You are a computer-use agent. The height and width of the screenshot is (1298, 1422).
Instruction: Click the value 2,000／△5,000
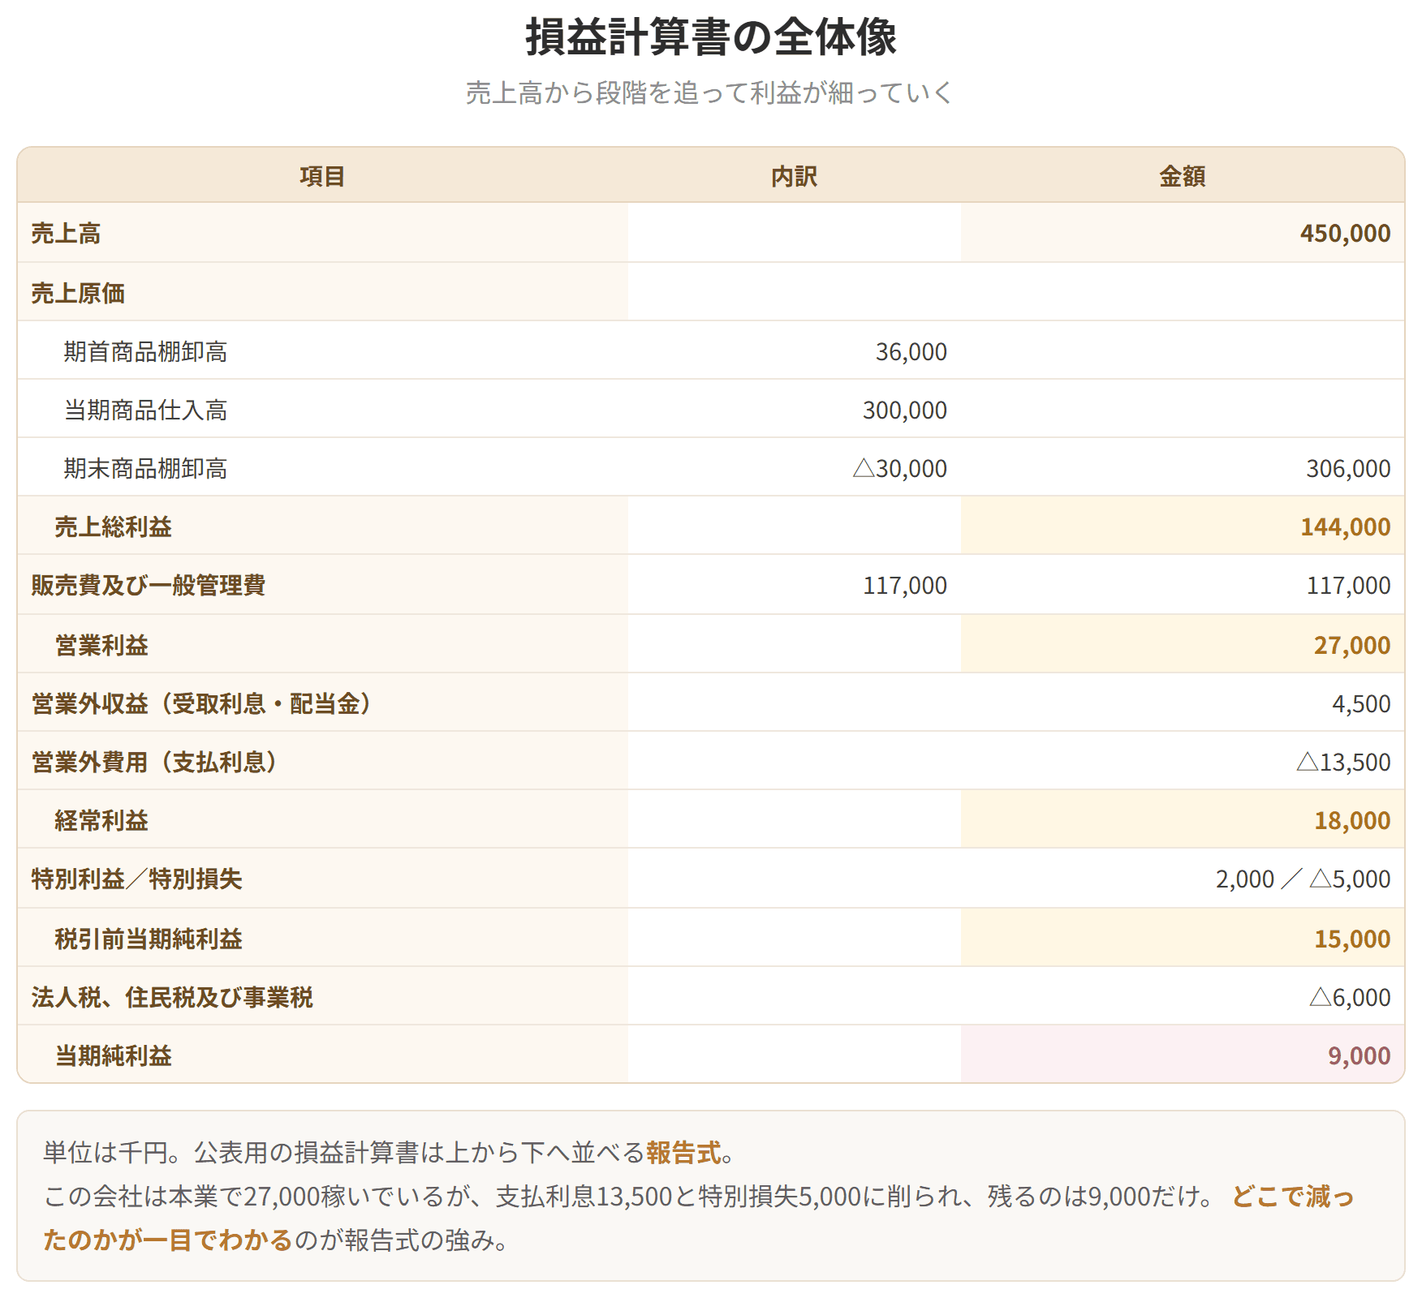tap(1303, 879)
